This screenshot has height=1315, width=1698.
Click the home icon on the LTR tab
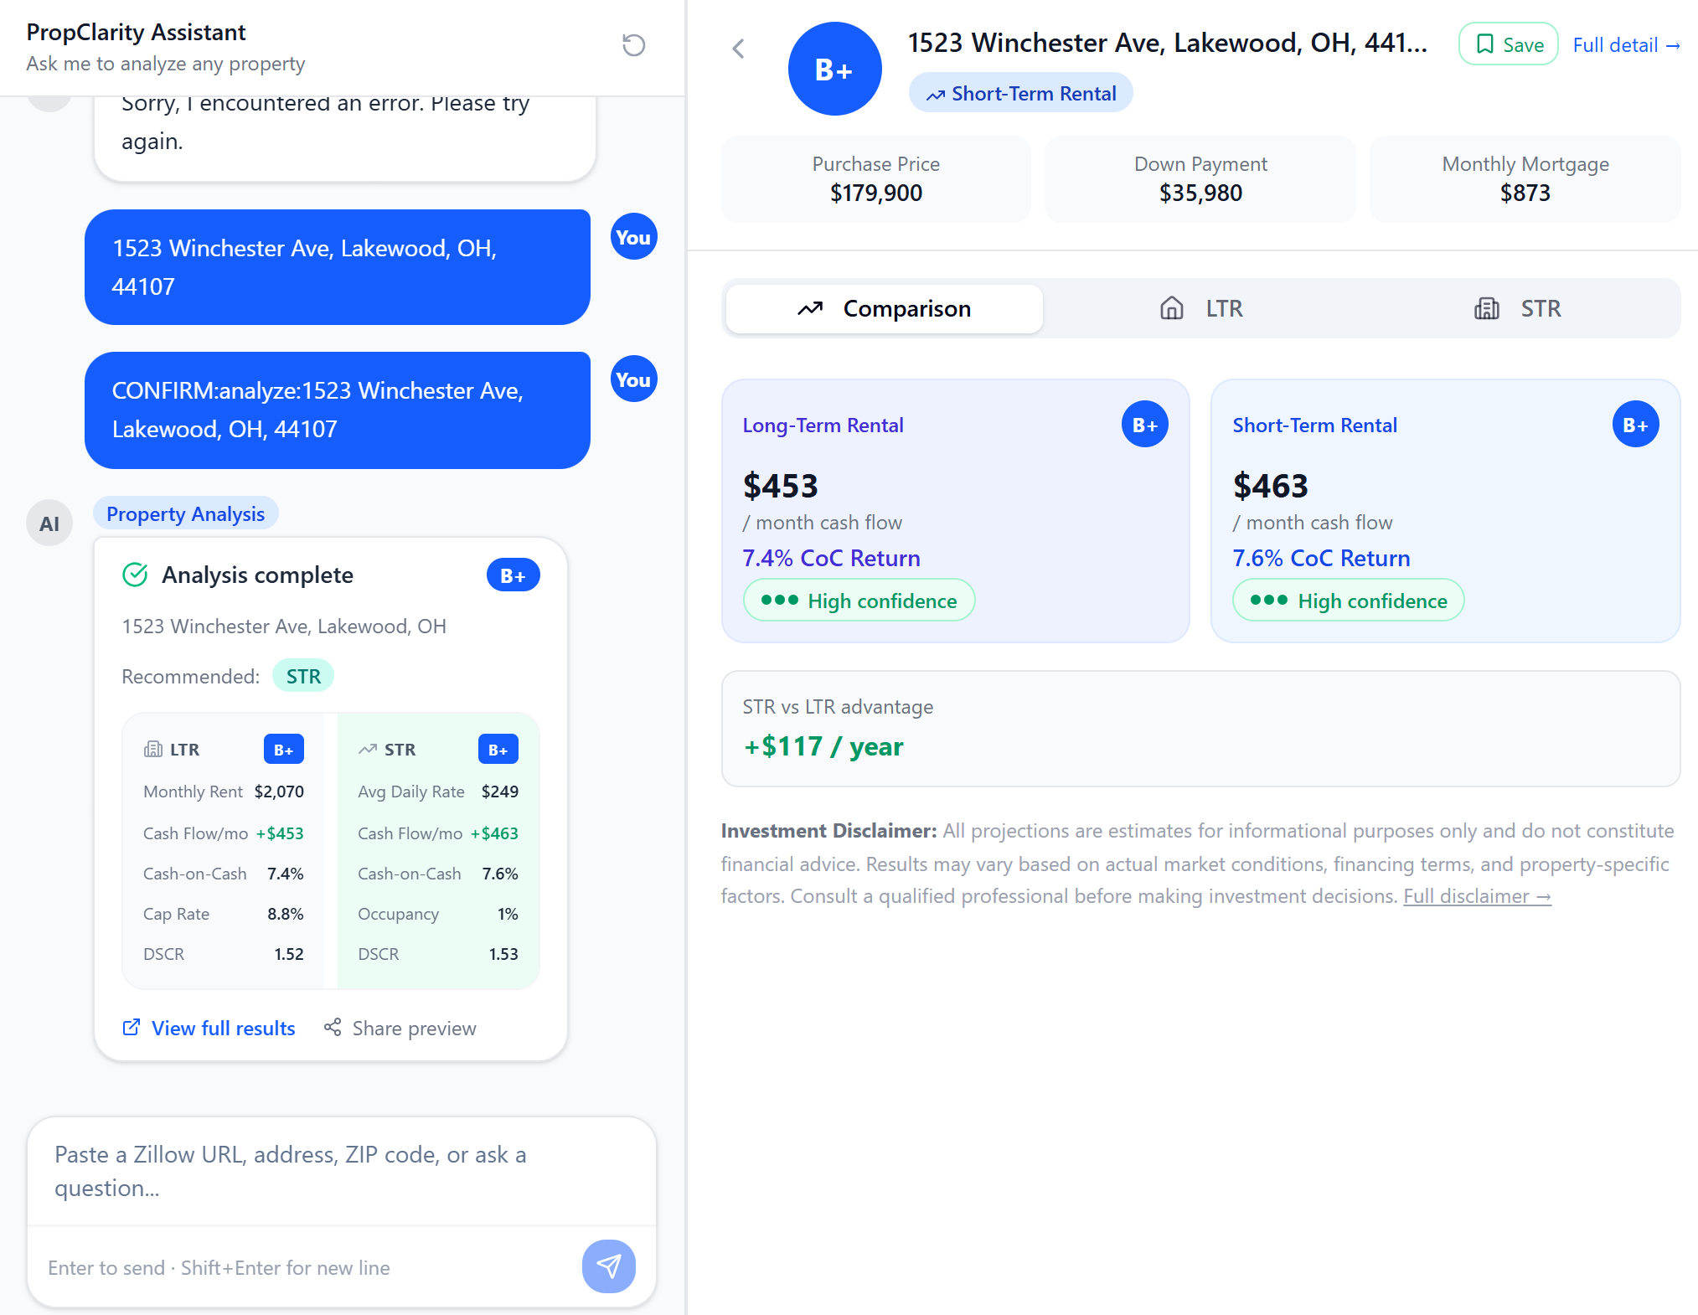(1171, 308)
